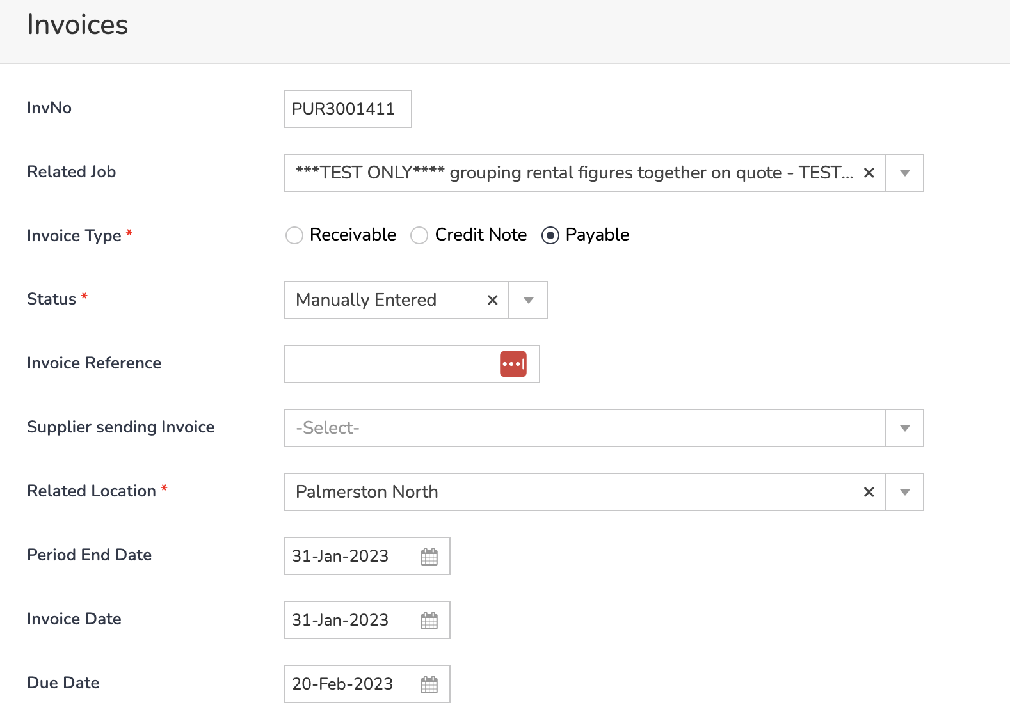This screenshot has width=1010, height=728.
Task: Click the Period End Date field
Action: click(x=367, y=556)
